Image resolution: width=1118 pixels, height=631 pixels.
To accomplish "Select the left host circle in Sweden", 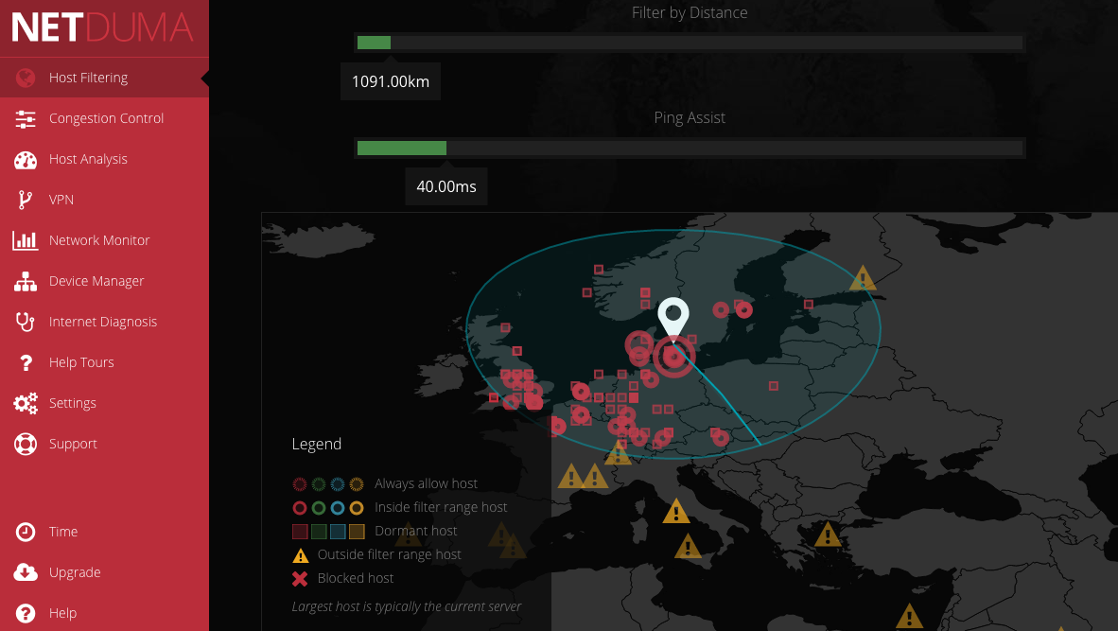I will pos(721,309).
